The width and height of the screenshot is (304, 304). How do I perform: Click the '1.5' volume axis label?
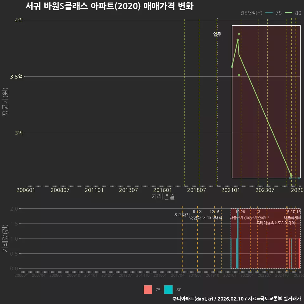tap(14, 224)
